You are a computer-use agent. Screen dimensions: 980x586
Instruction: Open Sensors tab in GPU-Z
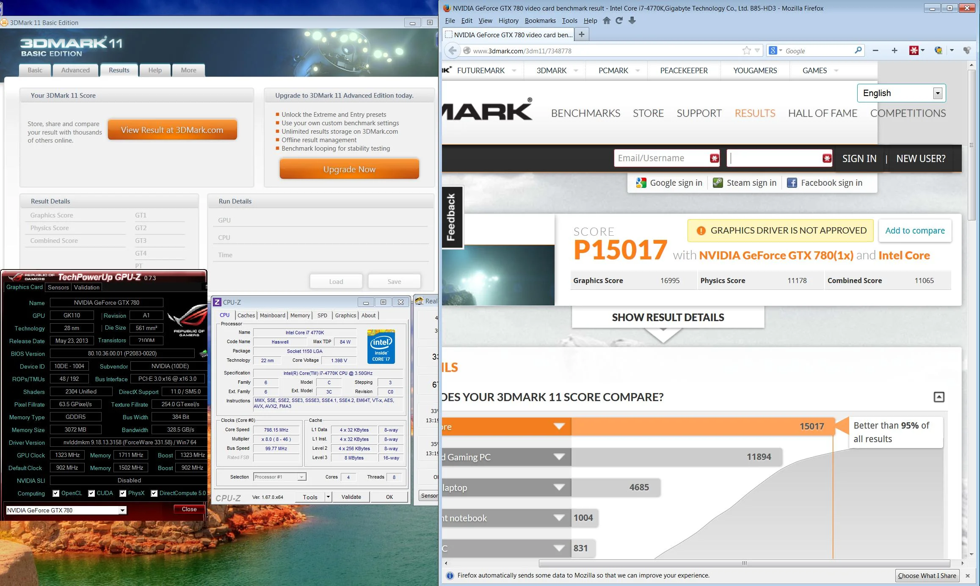tap(58, 287)
